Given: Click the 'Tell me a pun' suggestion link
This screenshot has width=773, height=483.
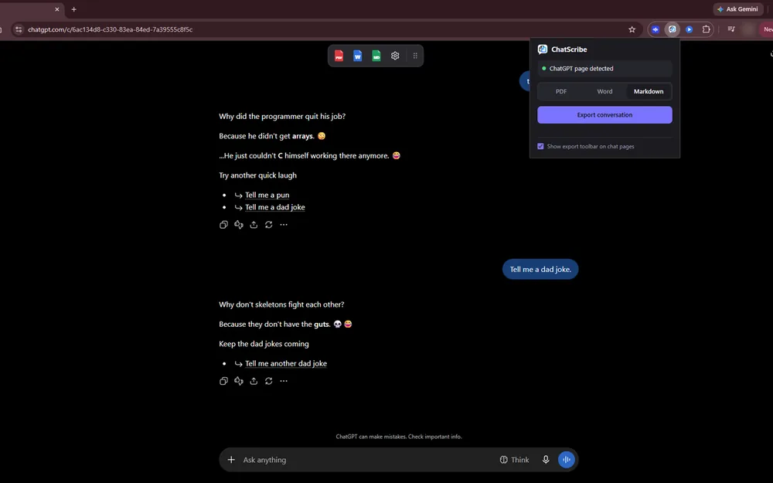Looking at the screenshot, I should click(267, 195).
